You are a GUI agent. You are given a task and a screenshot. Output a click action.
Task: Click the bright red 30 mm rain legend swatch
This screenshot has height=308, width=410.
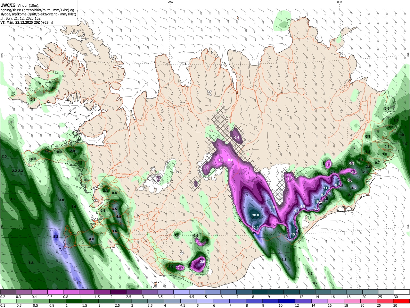401,301
